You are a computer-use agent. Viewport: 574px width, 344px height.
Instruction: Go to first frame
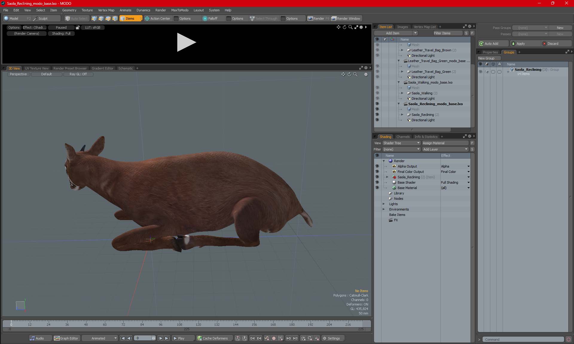pyautogui.click(x=122, y=338)
